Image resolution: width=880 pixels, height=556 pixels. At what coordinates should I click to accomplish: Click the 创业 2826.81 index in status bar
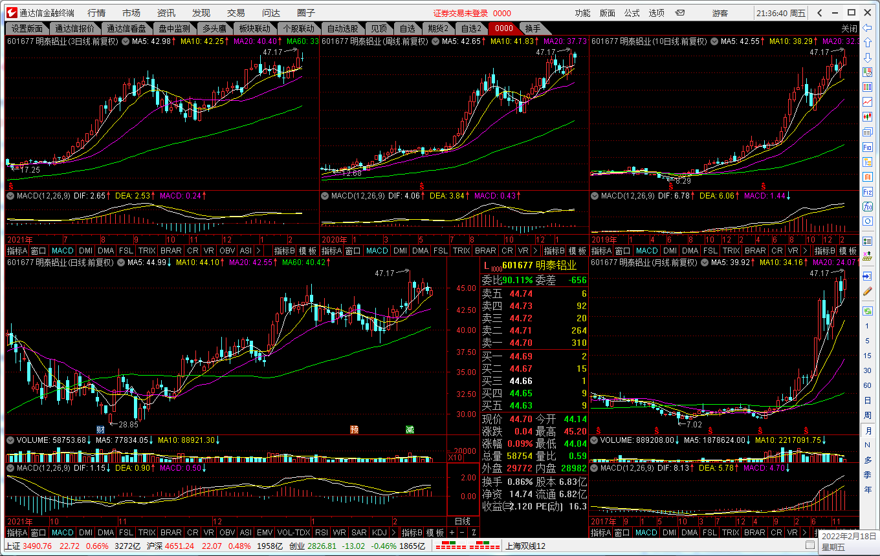pyautogui.click(x=313, y=546)
